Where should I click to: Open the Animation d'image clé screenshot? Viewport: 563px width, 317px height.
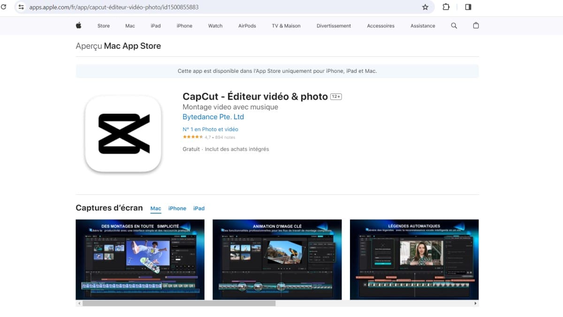coord(277,259)
